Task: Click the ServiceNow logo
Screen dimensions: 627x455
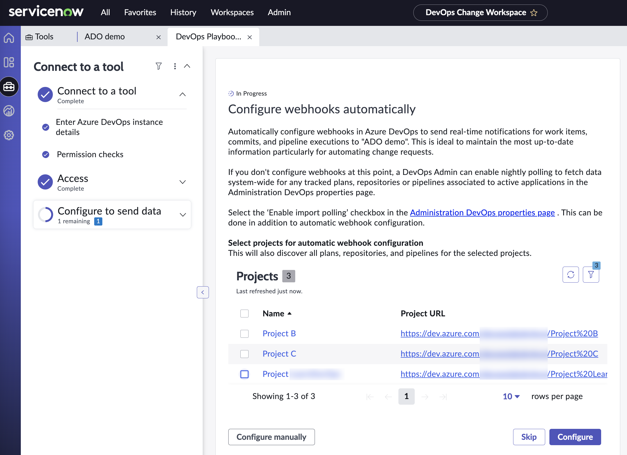Action: coord(46,12)
